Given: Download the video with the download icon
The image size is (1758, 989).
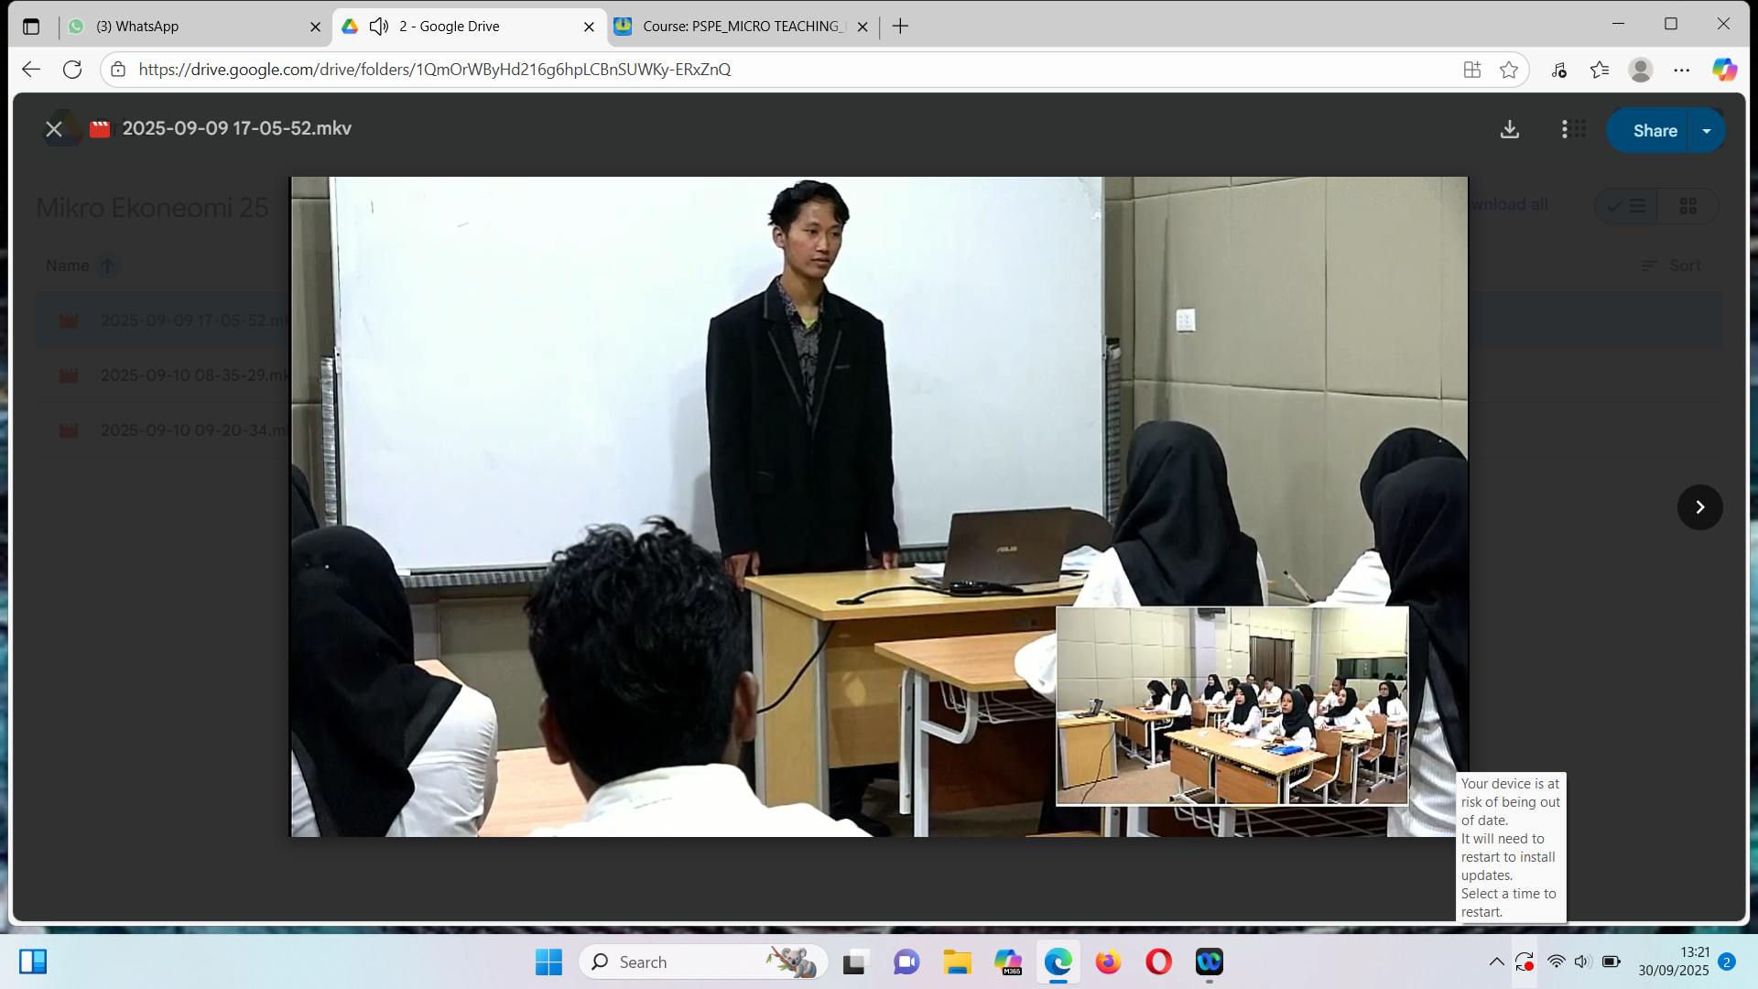Looking at the screenshot, I should [x=1509, y=130].
